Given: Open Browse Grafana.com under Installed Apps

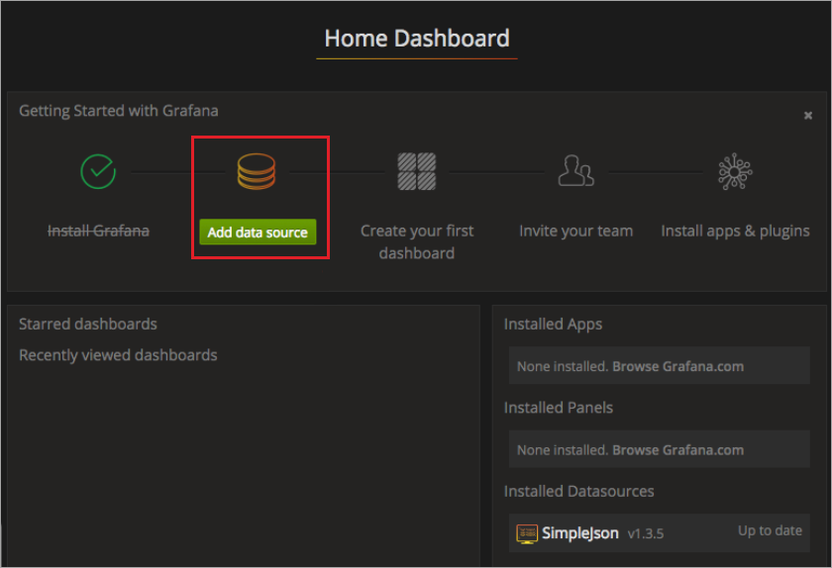Looking at the screenshot, I should click(x=677, y=366).
